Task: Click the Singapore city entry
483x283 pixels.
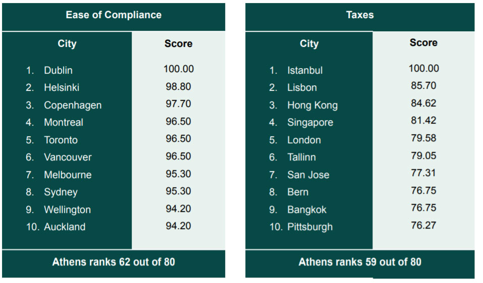Action: 310,123
